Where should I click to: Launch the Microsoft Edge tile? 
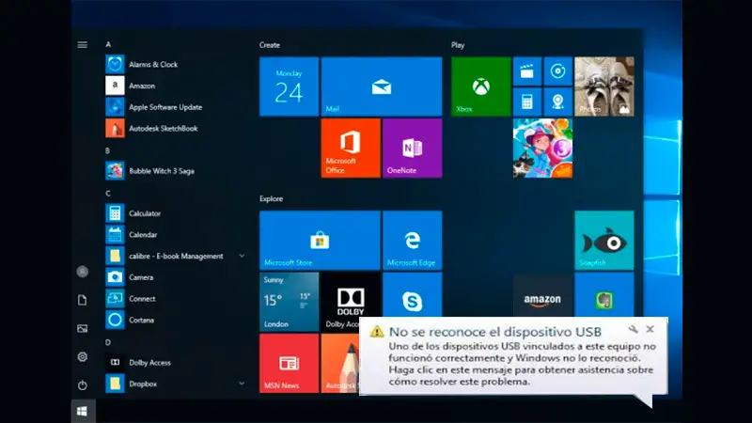pos(412,241)
